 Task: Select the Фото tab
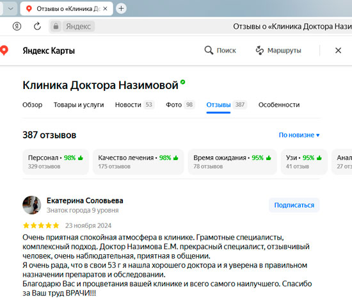coord(180,105)
